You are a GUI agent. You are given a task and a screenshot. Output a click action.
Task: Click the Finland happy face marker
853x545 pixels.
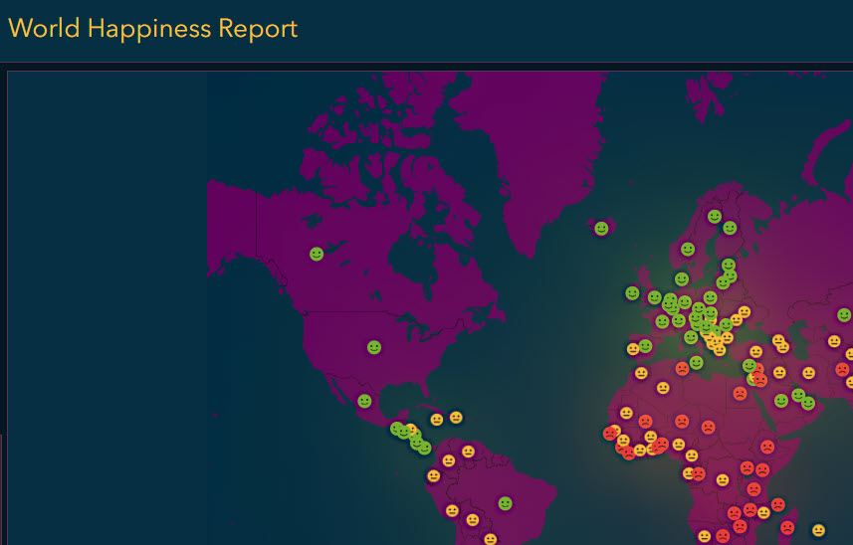pos(730,228)
